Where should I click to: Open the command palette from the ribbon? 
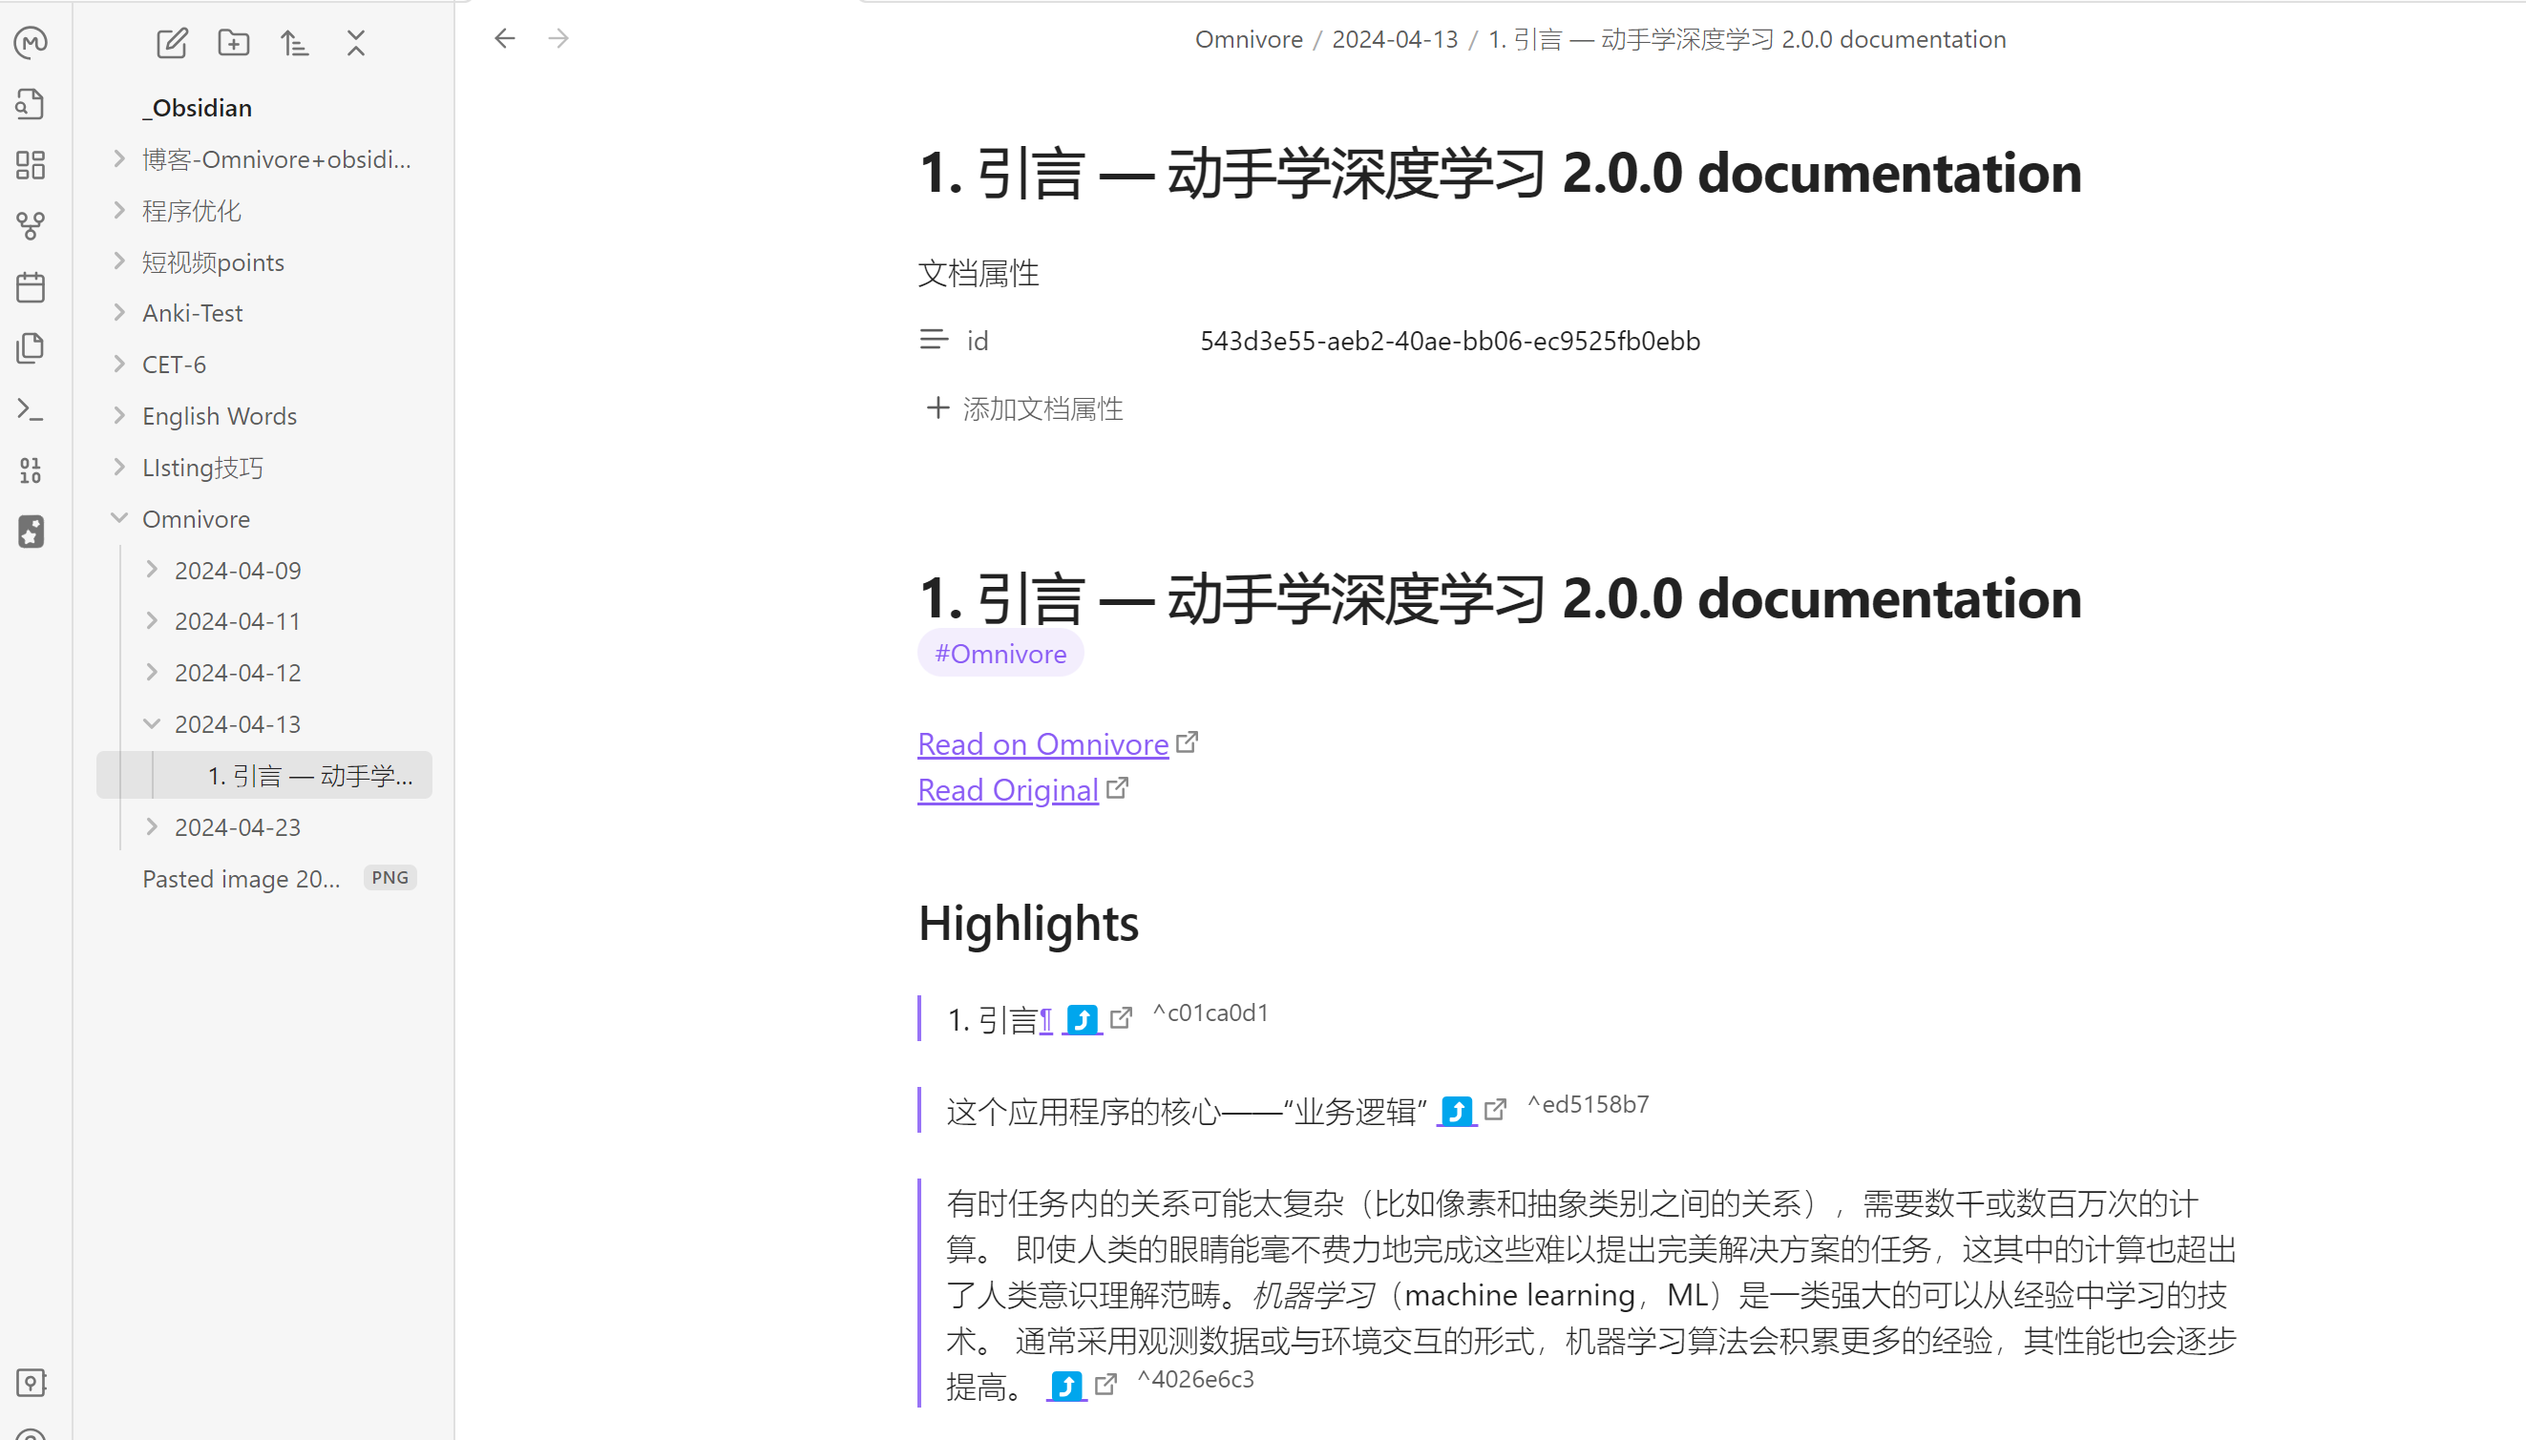click(31, 409)
